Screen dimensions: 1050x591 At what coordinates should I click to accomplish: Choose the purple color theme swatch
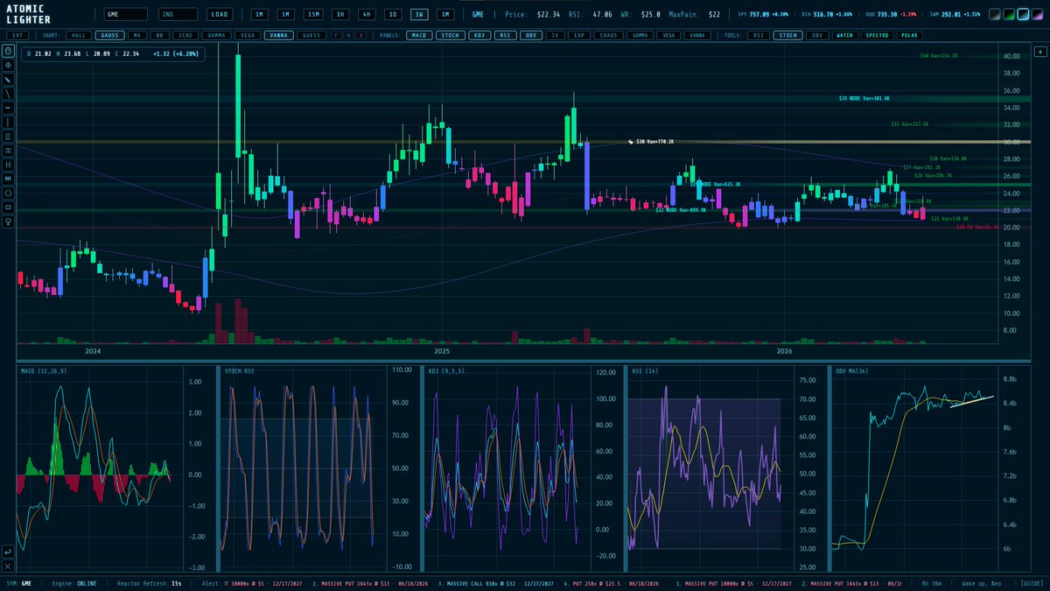1037,14
